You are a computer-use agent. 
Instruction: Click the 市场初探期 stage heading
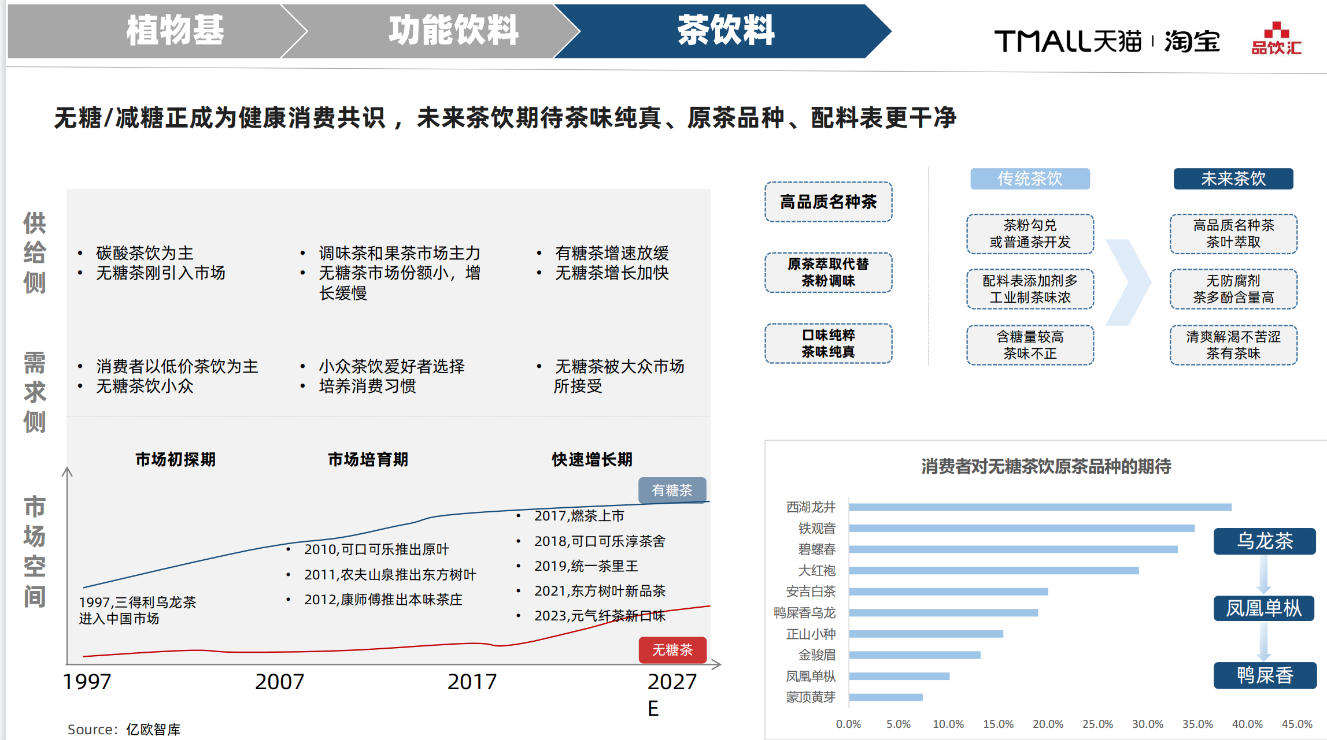click(175, 459)
